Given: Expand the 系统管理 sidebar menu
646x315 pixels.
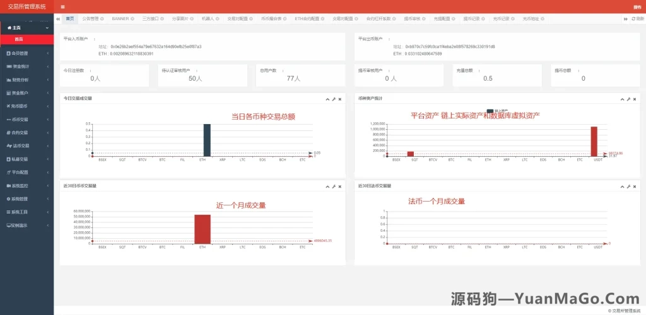Looking at the screenshot, I should click(x=47, y=198).
